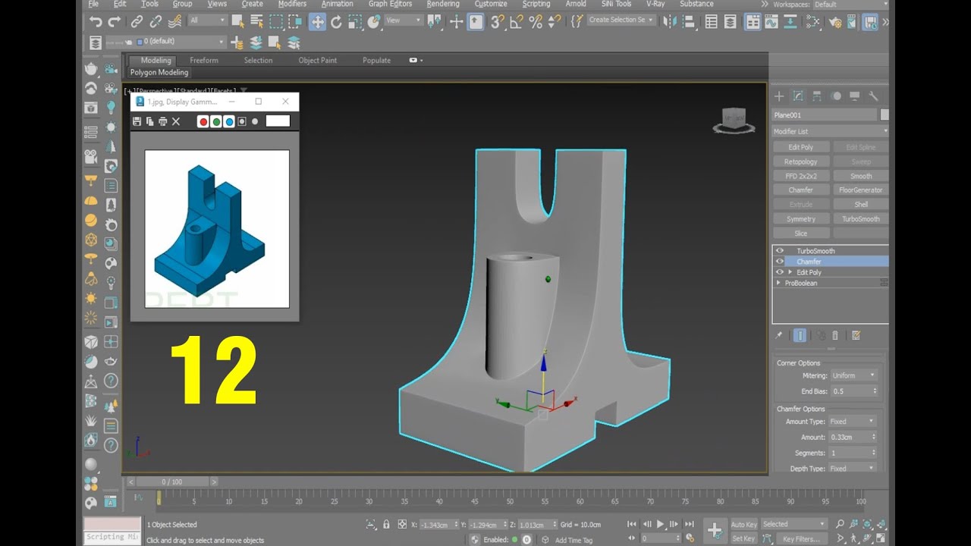971x546 pixels.
Task: Click the Select by Name icon
Action: click(x=258, y=22)
